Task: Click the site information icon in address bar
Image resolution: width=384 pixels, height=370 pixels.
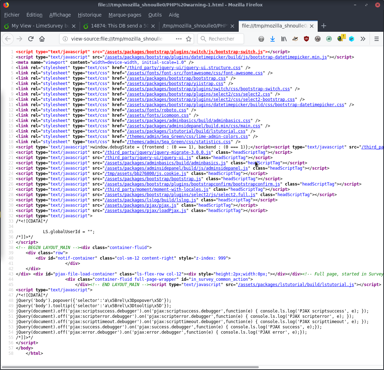Action: pos(65,39)
